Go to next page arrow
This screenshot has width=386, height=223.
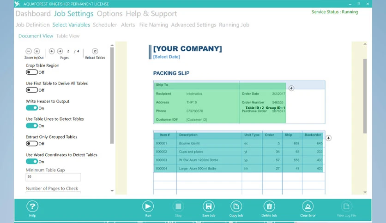coord(60,51)
